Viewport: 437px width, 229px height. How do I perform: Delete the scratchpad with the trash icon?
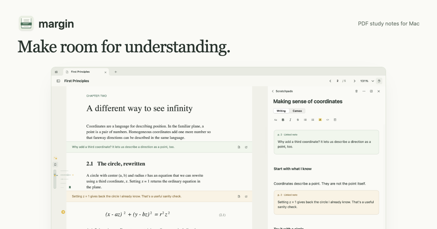pyautogui.click(x=357, y=91)
